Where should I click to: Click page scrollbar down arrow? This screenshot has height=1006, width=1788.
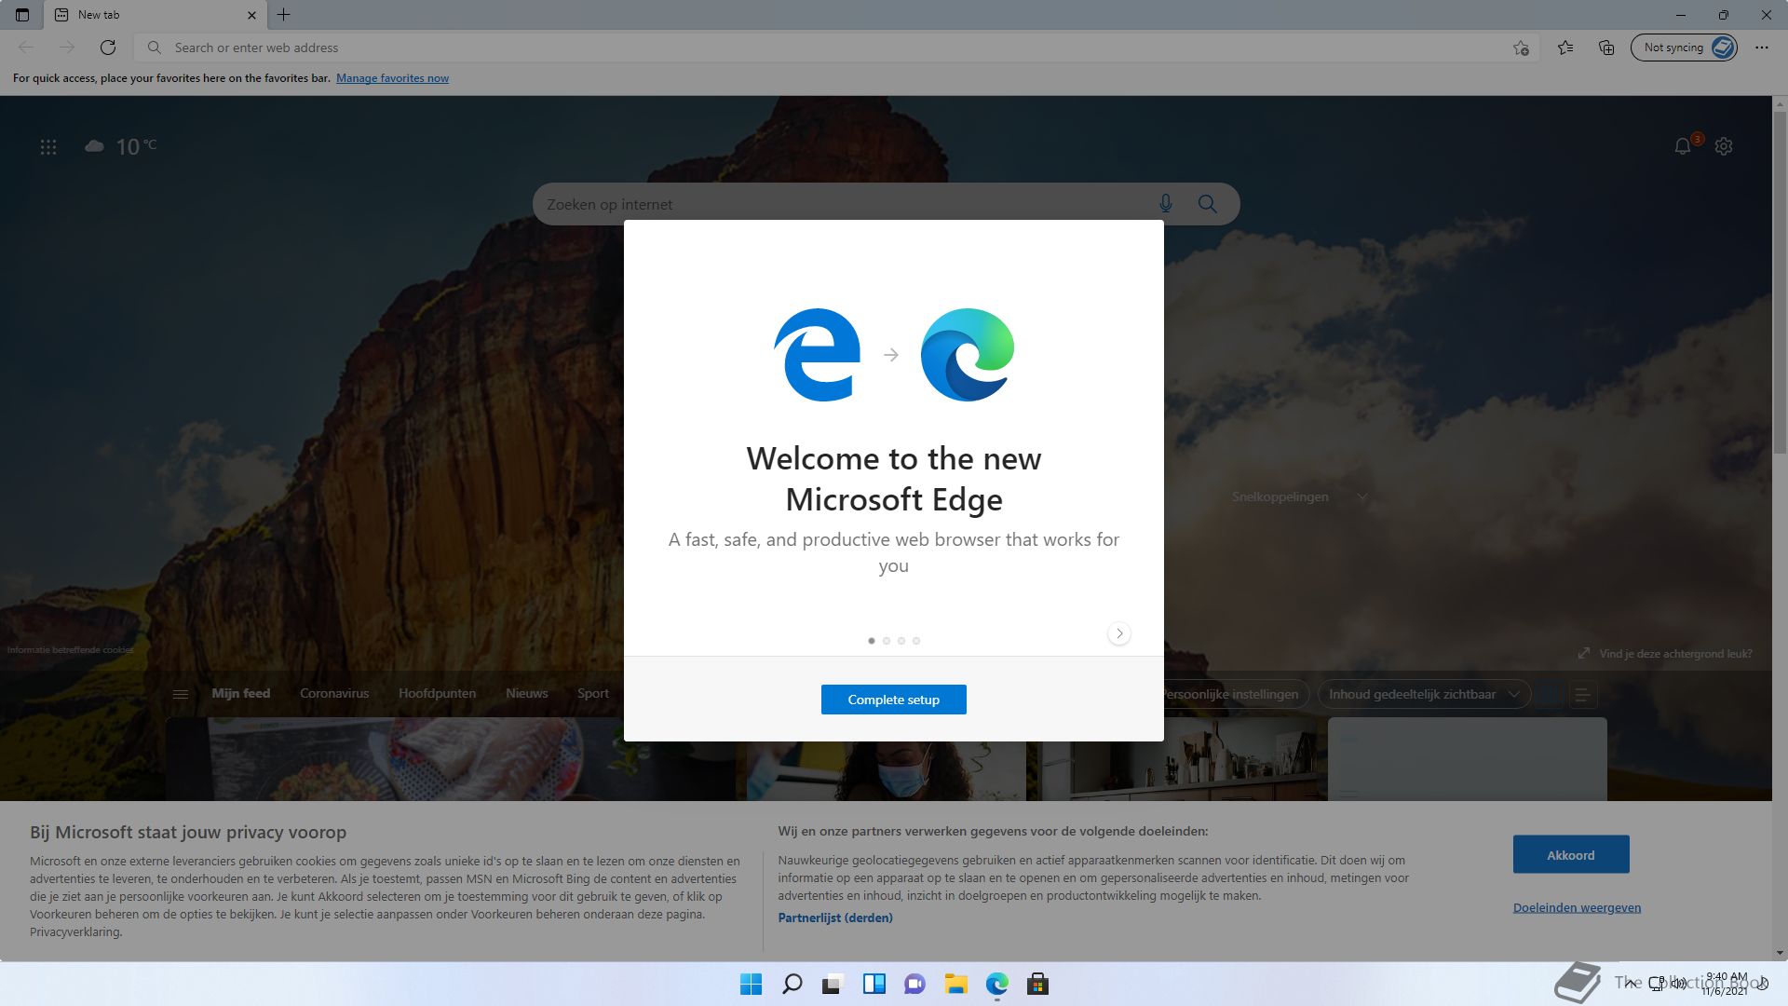point(1780,953)
